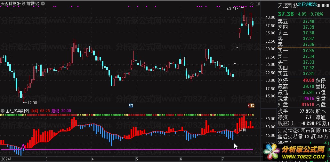
Task: Click the price change -4.05
Action: pyautogui.click(x=301, y=14)
